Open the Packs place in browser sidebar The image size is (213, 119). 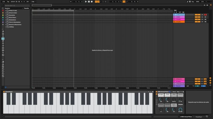tap(3, 62)
